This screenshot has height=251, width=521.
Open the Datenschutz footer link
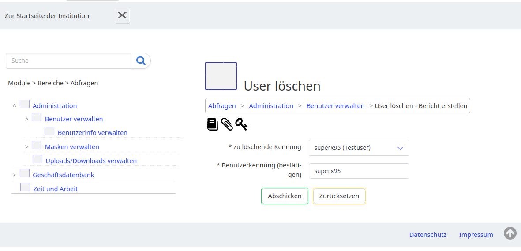pyautogui.click(x=427, y=235)
